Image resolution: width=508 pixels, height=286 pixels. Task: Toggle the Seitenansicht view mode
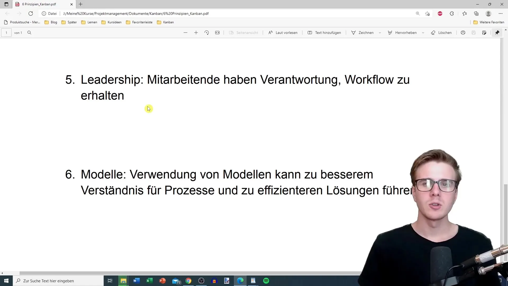[x=244, y=33]
